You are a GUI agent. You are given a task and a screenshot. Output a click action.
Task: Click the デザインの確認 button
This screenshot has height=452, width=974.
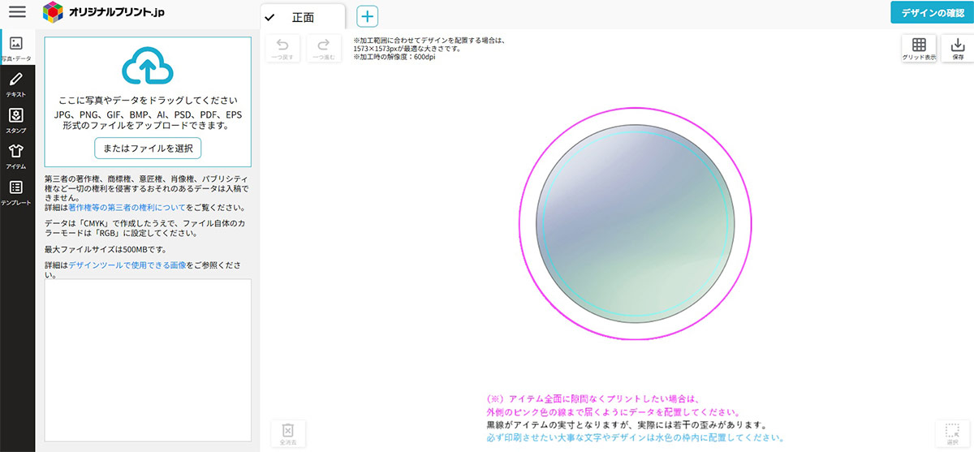point(932,12)
